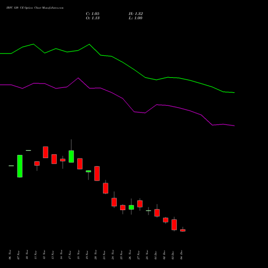
Task: Click the chart title text at top left
Action: pyautogui.click(x=35, y=8)
